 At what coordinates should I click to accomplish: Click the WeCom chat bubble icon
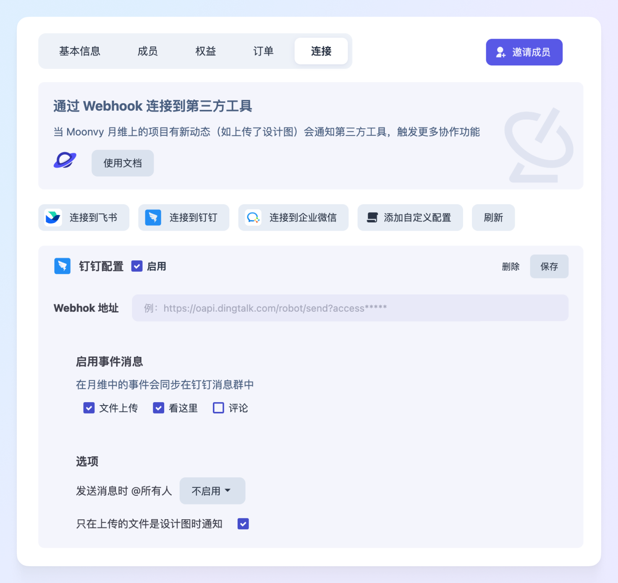[253, 217]
